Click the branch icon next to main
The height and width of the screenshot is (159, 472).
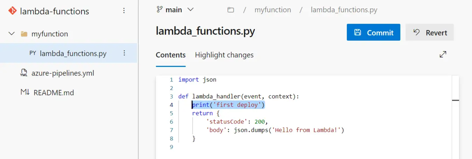pos(160,10)
